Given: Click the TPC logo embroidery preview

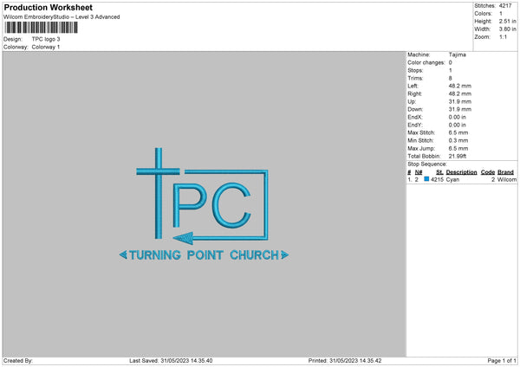Looking at the screenshot, I should click(x=204, y=204).
